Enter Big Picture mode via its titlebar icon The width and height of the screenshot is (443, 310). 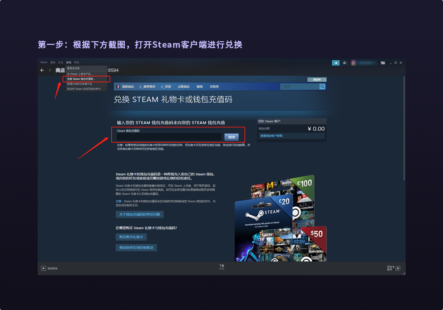point(384,63)
